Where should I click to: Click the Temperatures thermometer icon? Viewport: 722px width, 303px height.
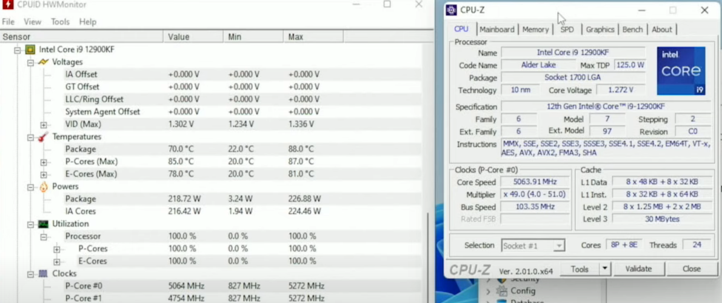[x=43, y=137]
